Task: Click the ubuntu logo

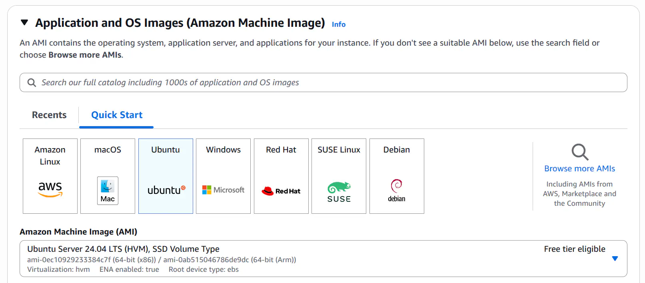Action: tap(166, 190)
